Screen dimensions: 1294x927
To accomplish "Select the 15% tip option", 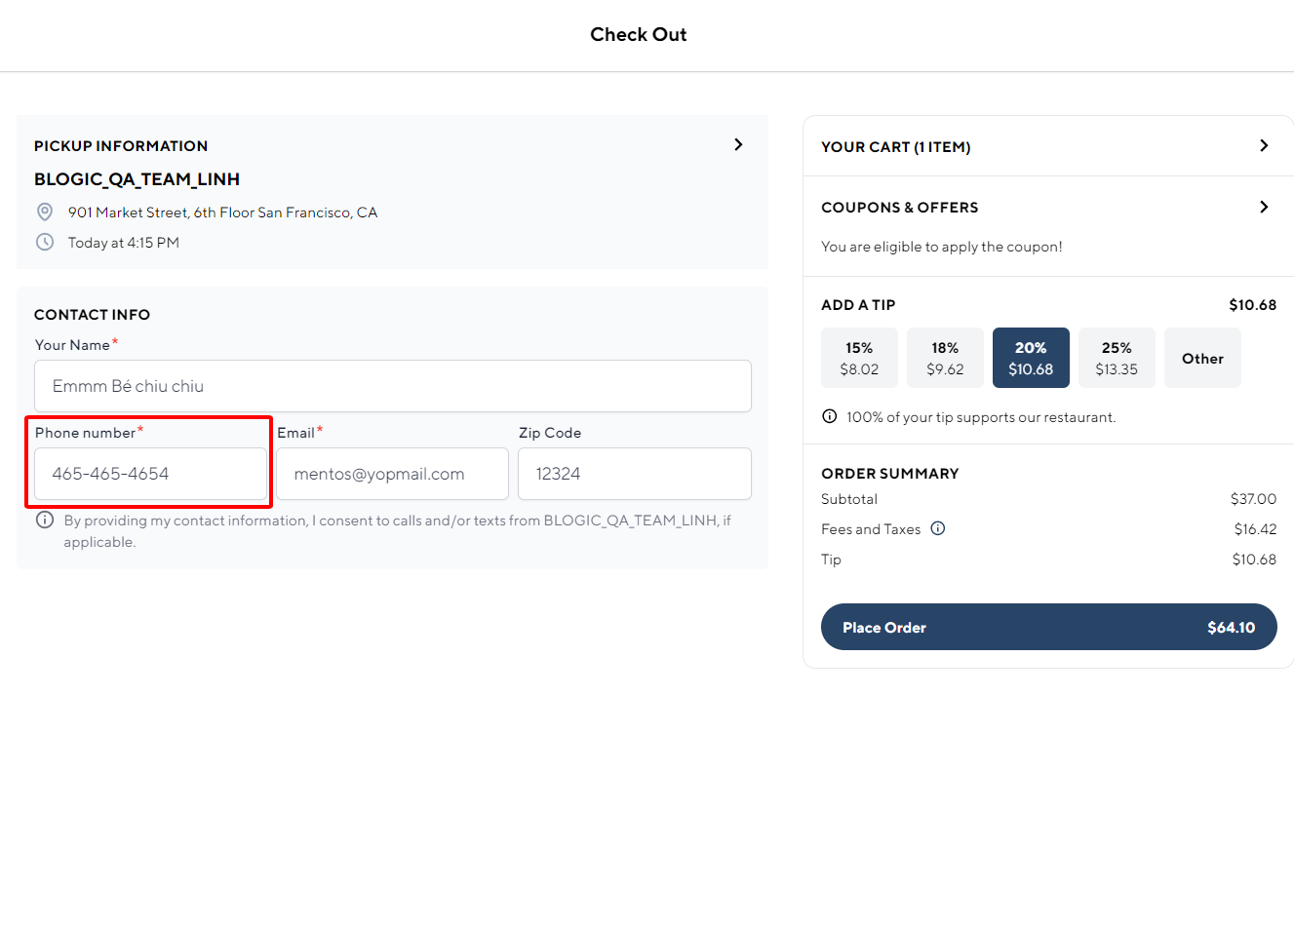I will tap(859, 358).
